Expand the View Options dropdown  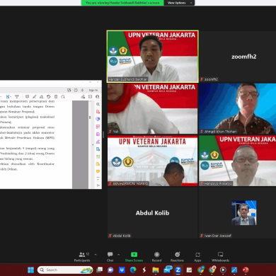[180, 3]
